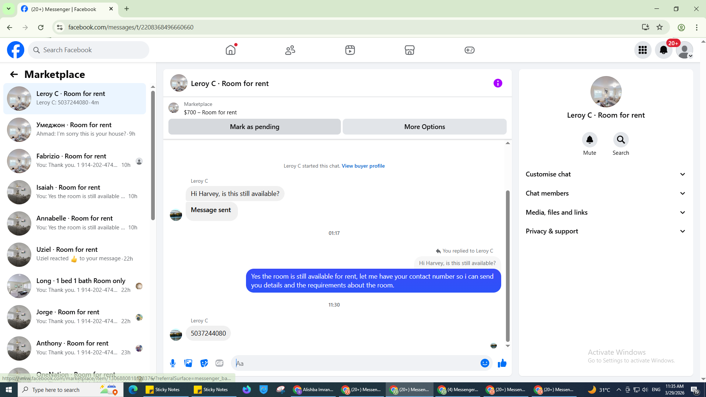This screenshot has height=397, width=706.
Task: Open Alishba Imran Chrome taskbar window
Action: 313,390
